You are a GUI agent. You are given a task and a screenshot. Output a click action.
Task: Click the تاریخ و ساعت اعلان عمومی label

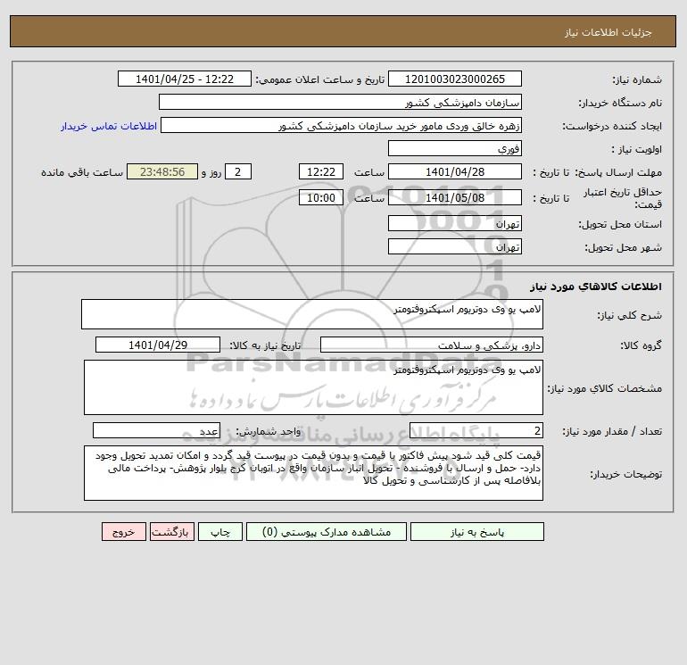pyautogui.click(x=319, y=79)
